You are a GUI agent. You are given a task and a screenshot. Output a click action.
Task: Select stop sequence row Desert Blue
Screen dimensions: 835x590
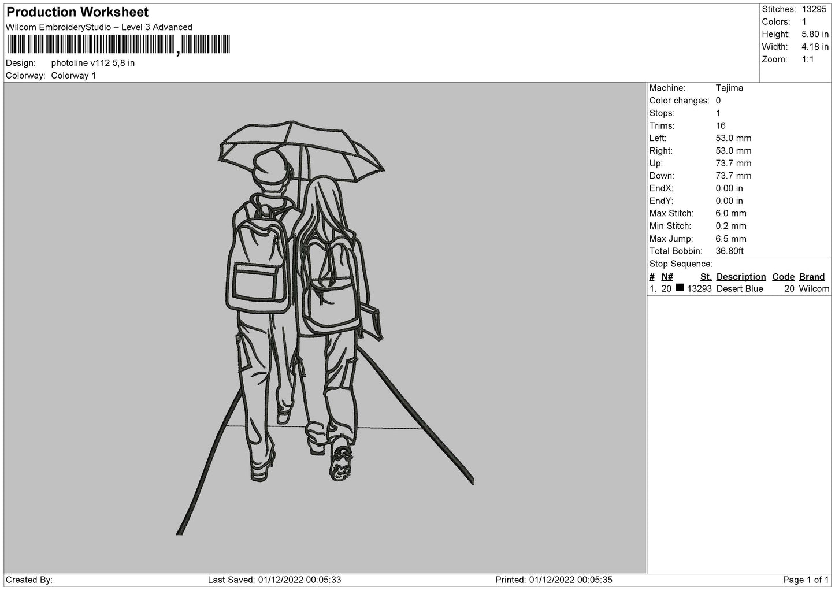pyautogui.click(x=739, y=288)
